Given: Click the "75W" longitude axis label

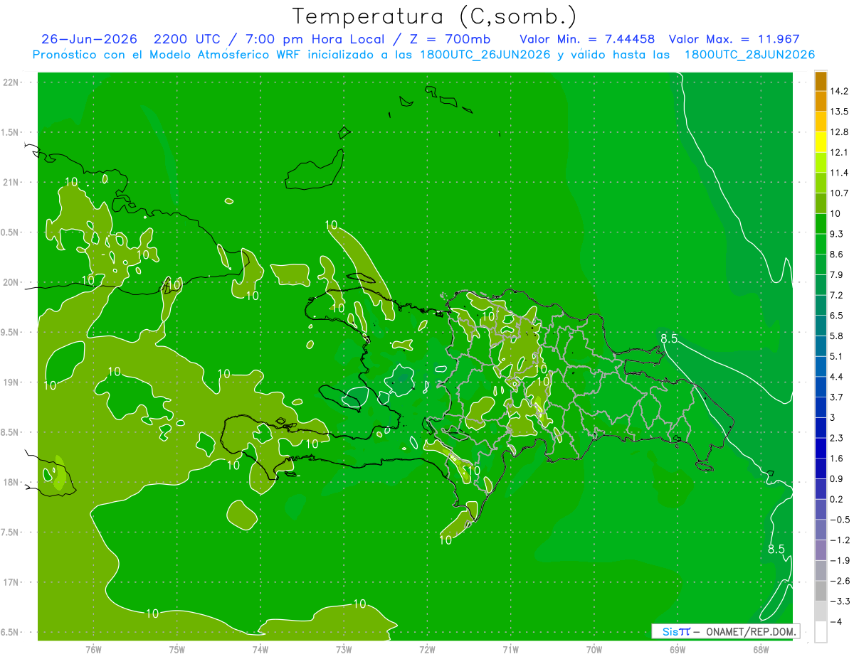Looking at the screenshot, I should pyautogui.click(x=177, y=650).
